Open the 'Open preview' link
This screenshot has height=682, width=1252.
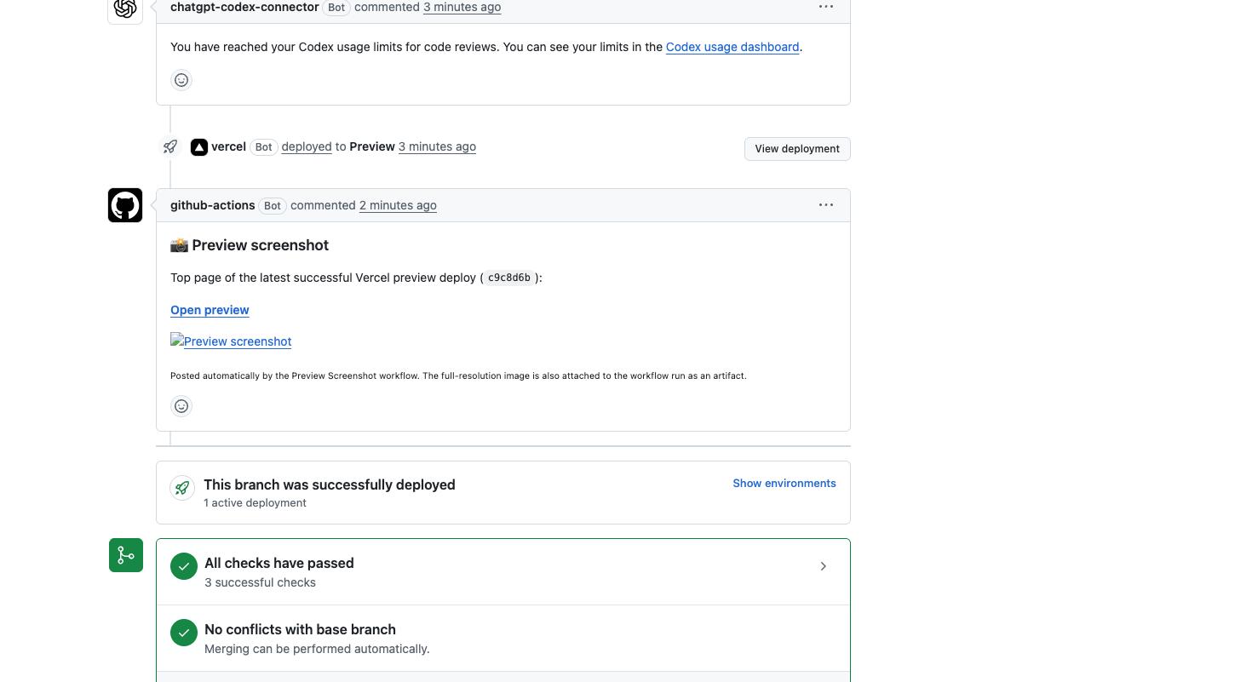click(x=210, y=310)
